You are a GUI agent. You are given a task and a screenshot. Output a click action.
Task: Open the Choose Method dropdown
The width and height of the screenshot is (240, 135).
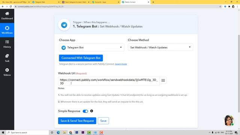click(x=160, y=47)
